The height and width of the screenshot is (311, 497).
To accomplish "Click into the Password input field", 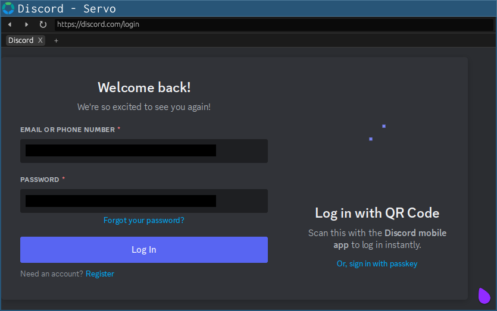I will [143, 201].
